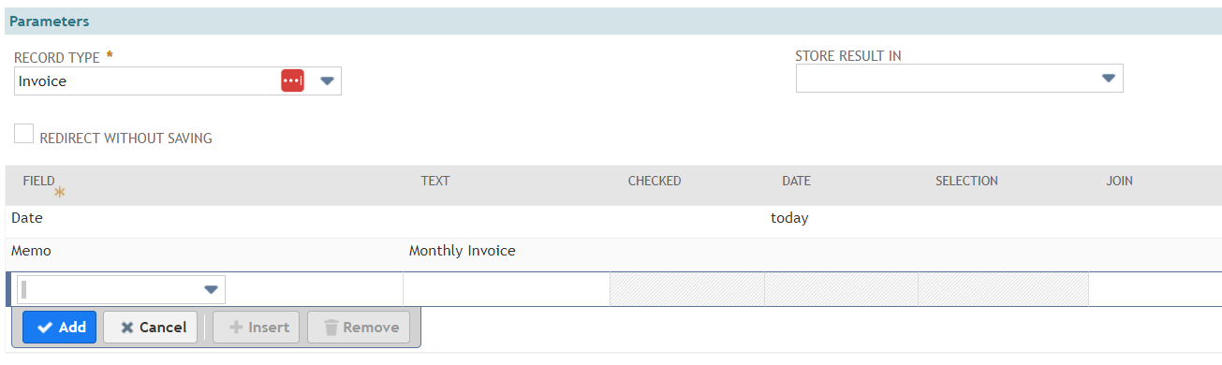This screenshot has width=1222, height=365.
Task: Click the Cancel button
Action: click(x=151, y=328)
